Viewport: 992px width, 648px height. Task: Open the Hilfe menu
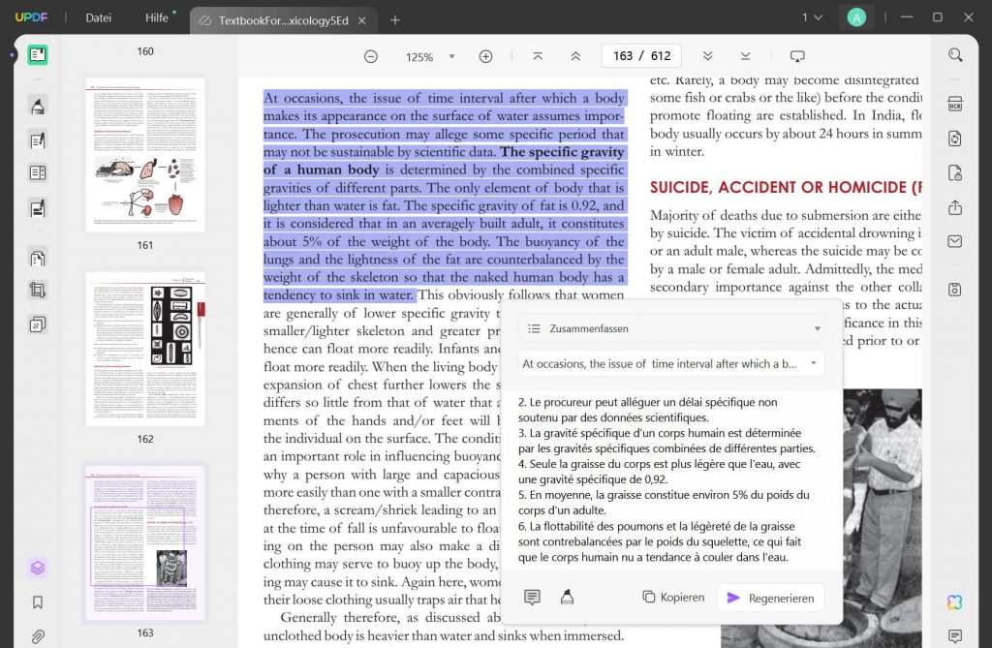click(x=157, y=17)
